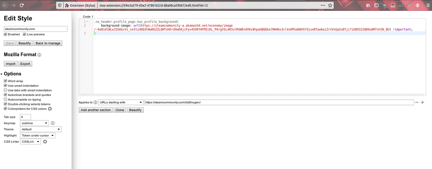Click the Clone button
The width and height of the screenshot is (432, 169).
click(120, 110)
